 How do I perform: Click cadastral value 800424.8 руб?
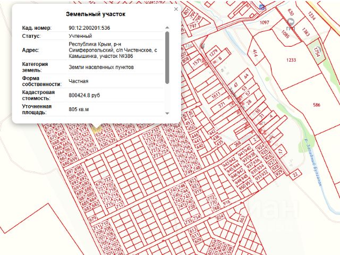coord(84,95)
